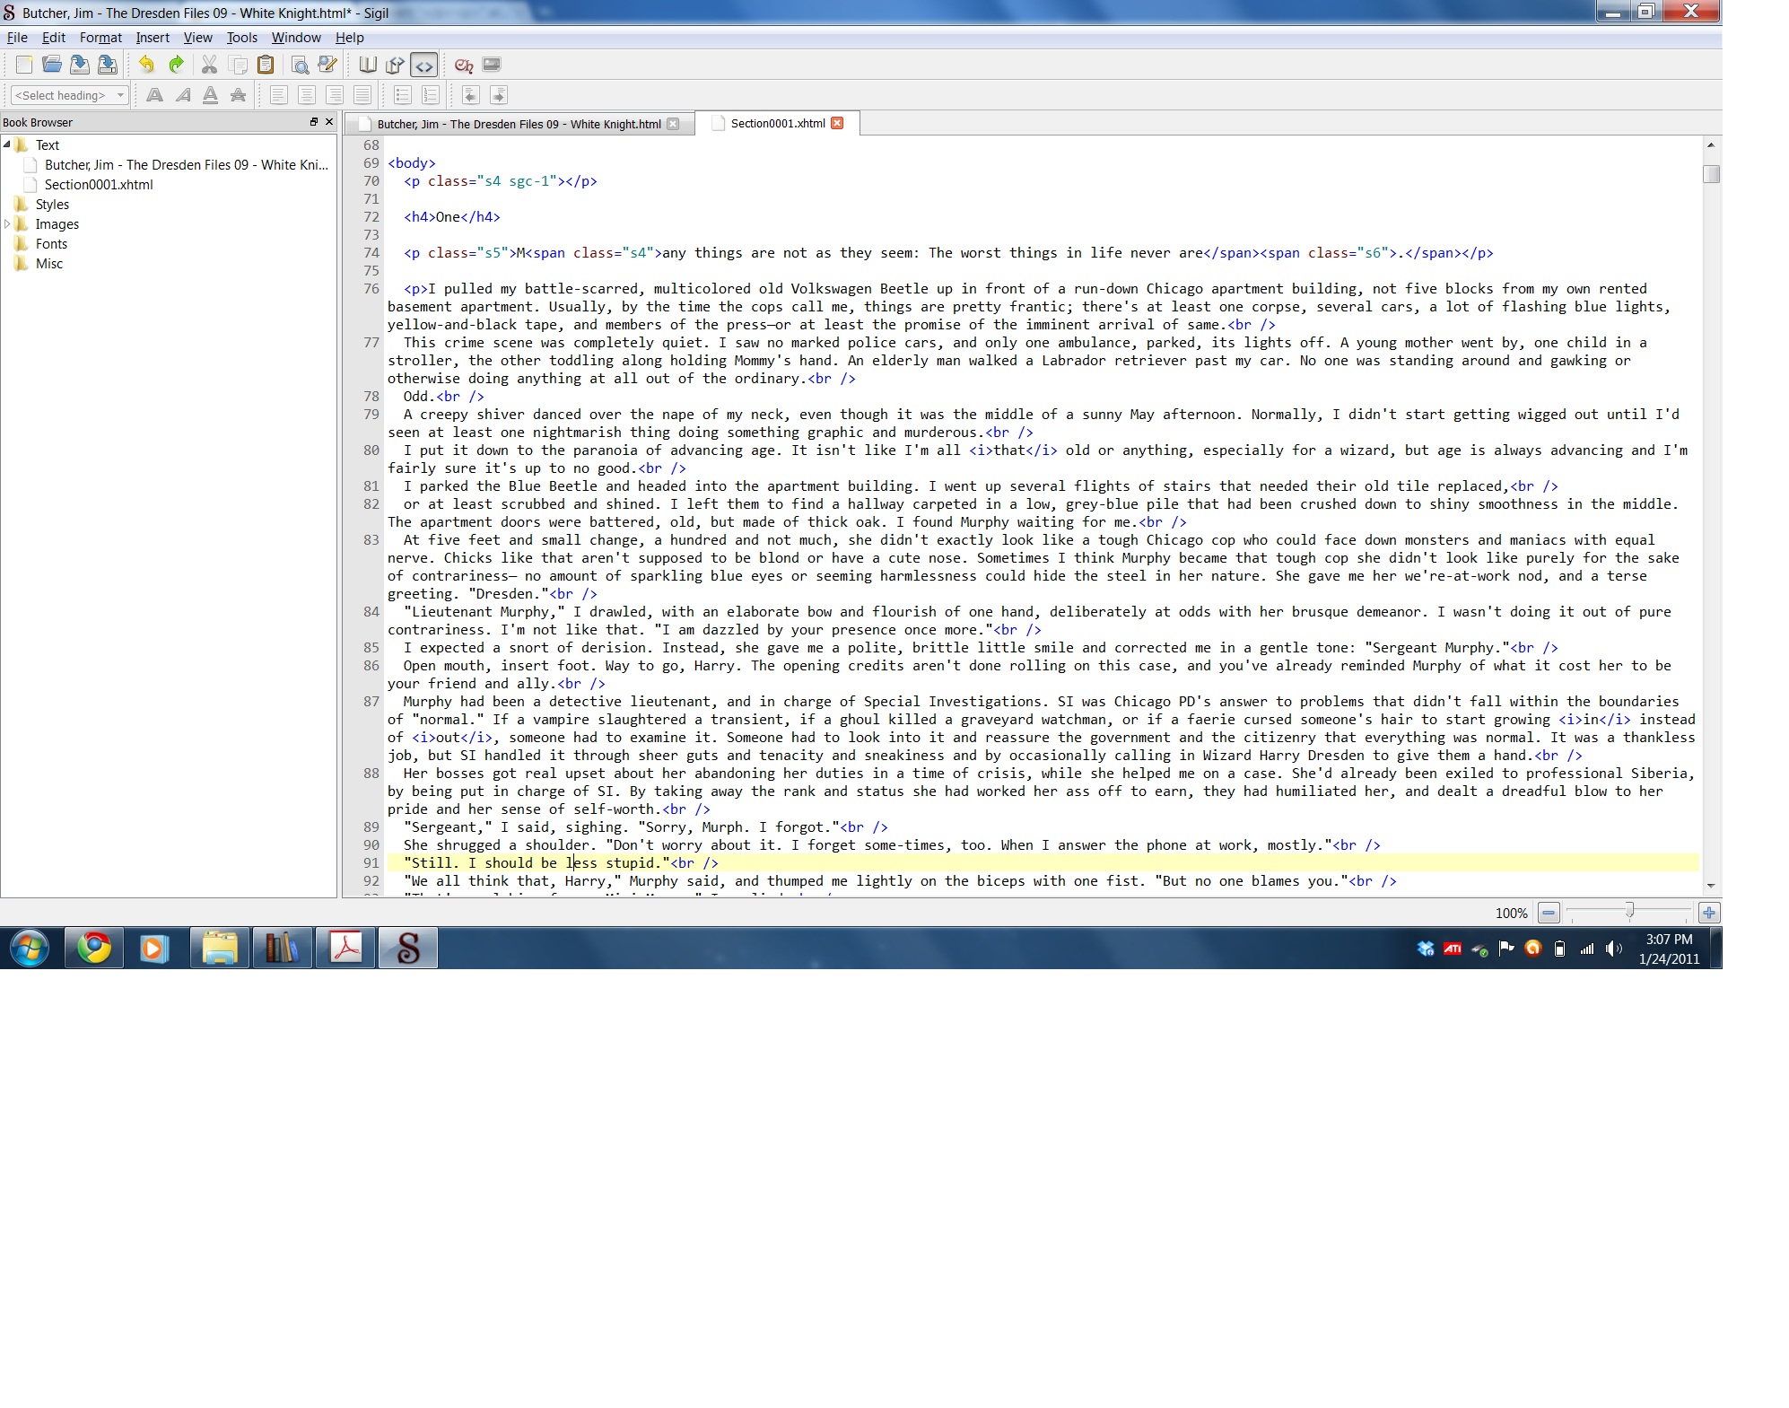Switch to White Knight.html tab
This screenshot has width=1789, height=1408.
[x=519, y=124]
